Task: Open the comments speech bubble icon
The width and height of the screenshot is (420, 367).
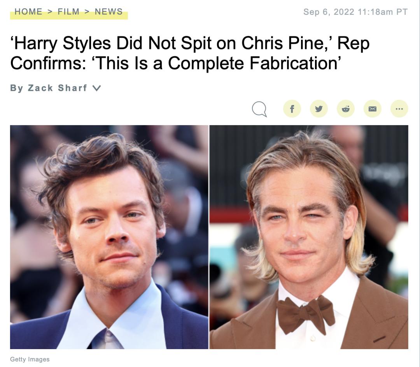Action: (x=259, y=109)
